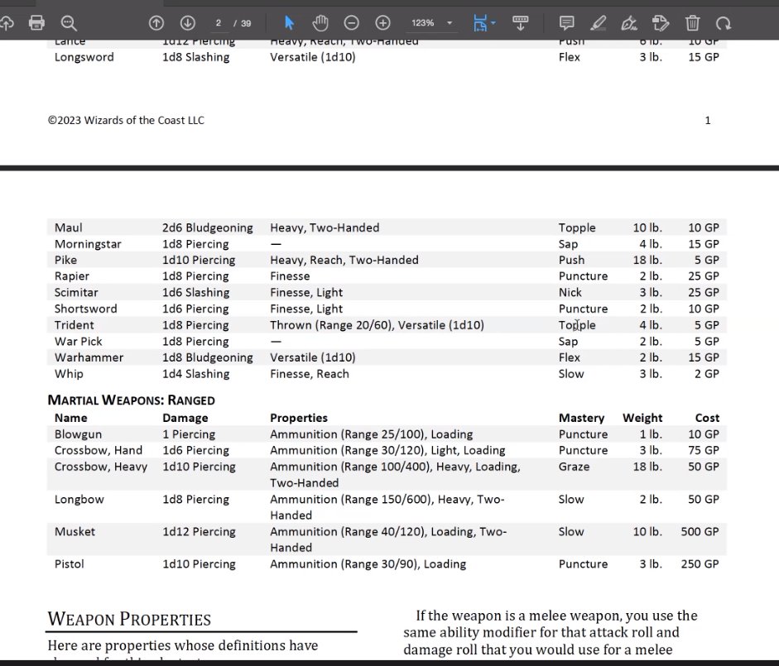This screenshot has width=779, height=666.
Task: Select the highlighter pen tool
Action: (x=599, y=23)
